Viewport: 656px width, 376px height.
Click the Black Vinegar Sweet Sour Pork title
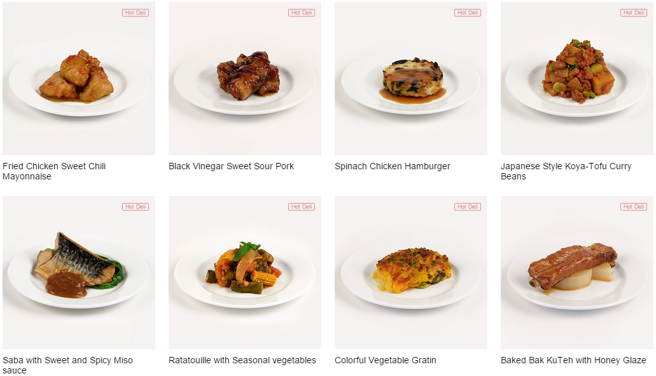(x=231, y=166)
